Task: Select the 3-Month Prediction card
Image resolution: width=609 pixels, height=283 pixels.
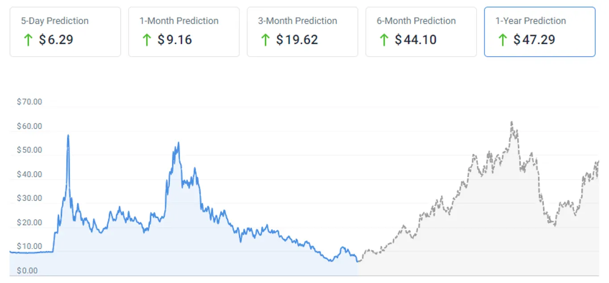Action: click(x=302, y=32)
